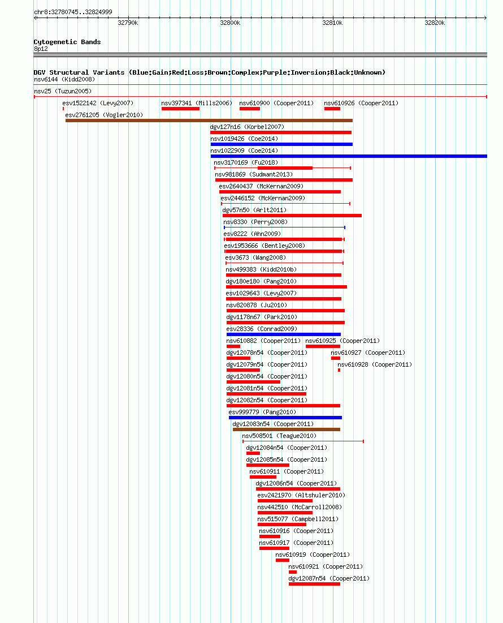Select the esv1522142 (Levy2007) label

click(x=98, y=104)
